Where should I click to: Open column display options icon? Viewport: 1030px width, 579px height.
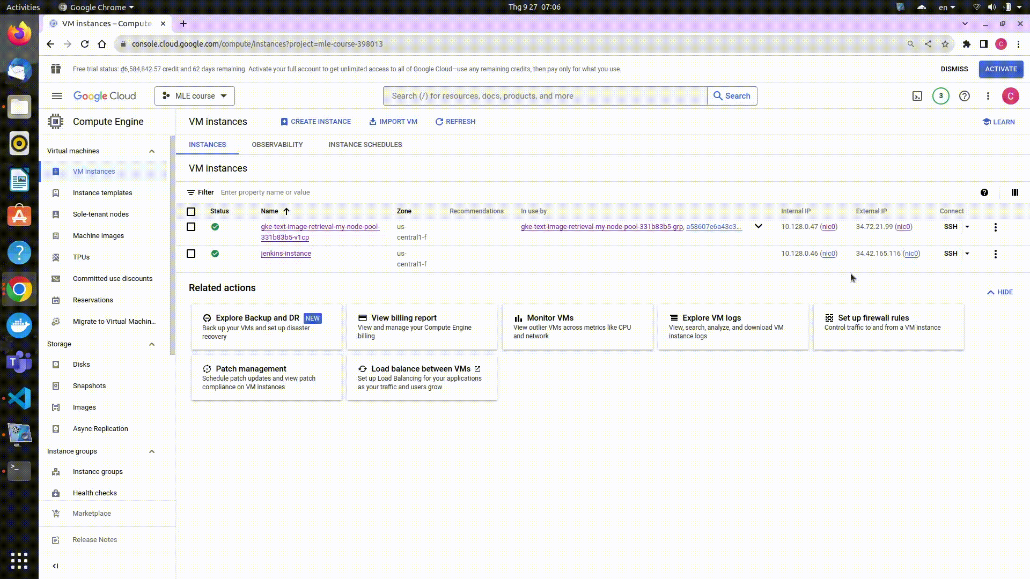[1014, 192]
